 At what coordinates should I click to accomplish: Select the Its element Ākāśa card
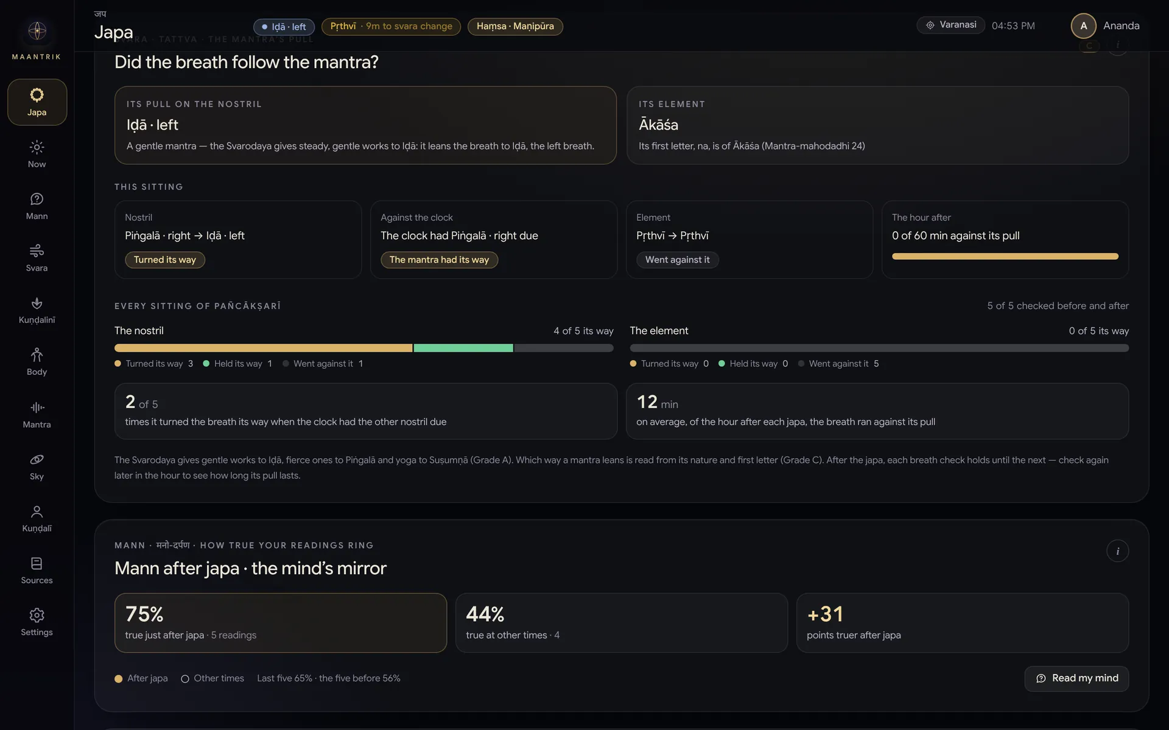[x=877, y=125]
